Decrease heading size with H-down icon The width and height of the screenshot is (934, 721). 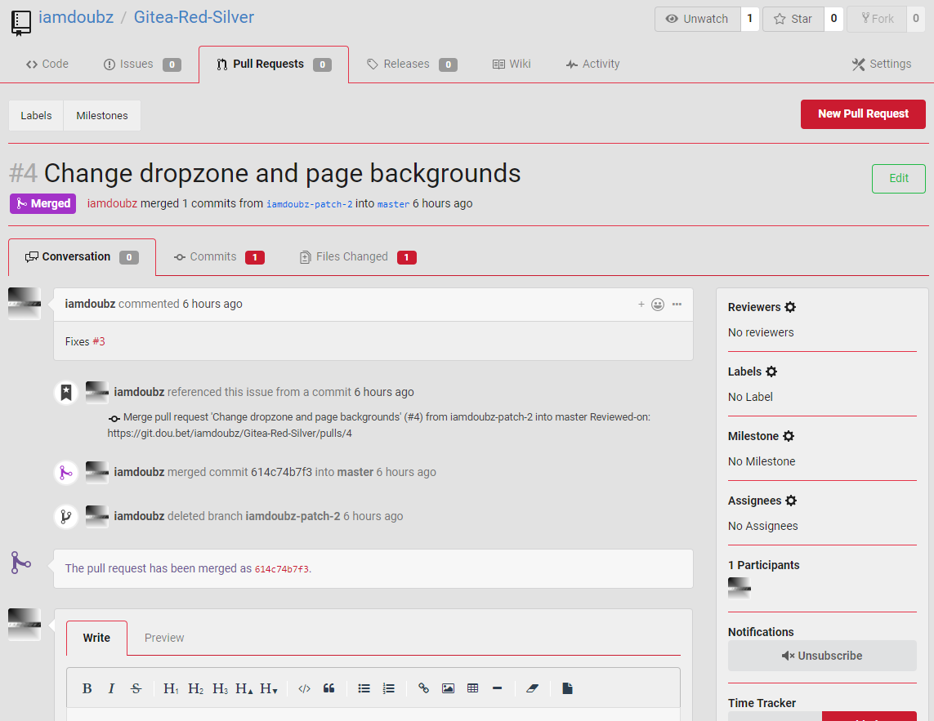pos(269,688)
